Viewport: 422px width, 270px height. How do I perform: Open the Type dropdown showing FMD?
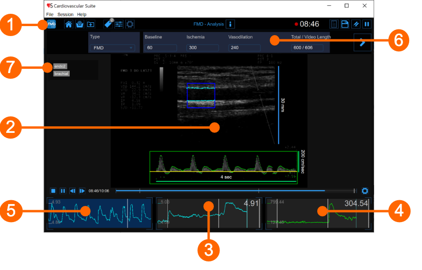click(x=113, y=48)
